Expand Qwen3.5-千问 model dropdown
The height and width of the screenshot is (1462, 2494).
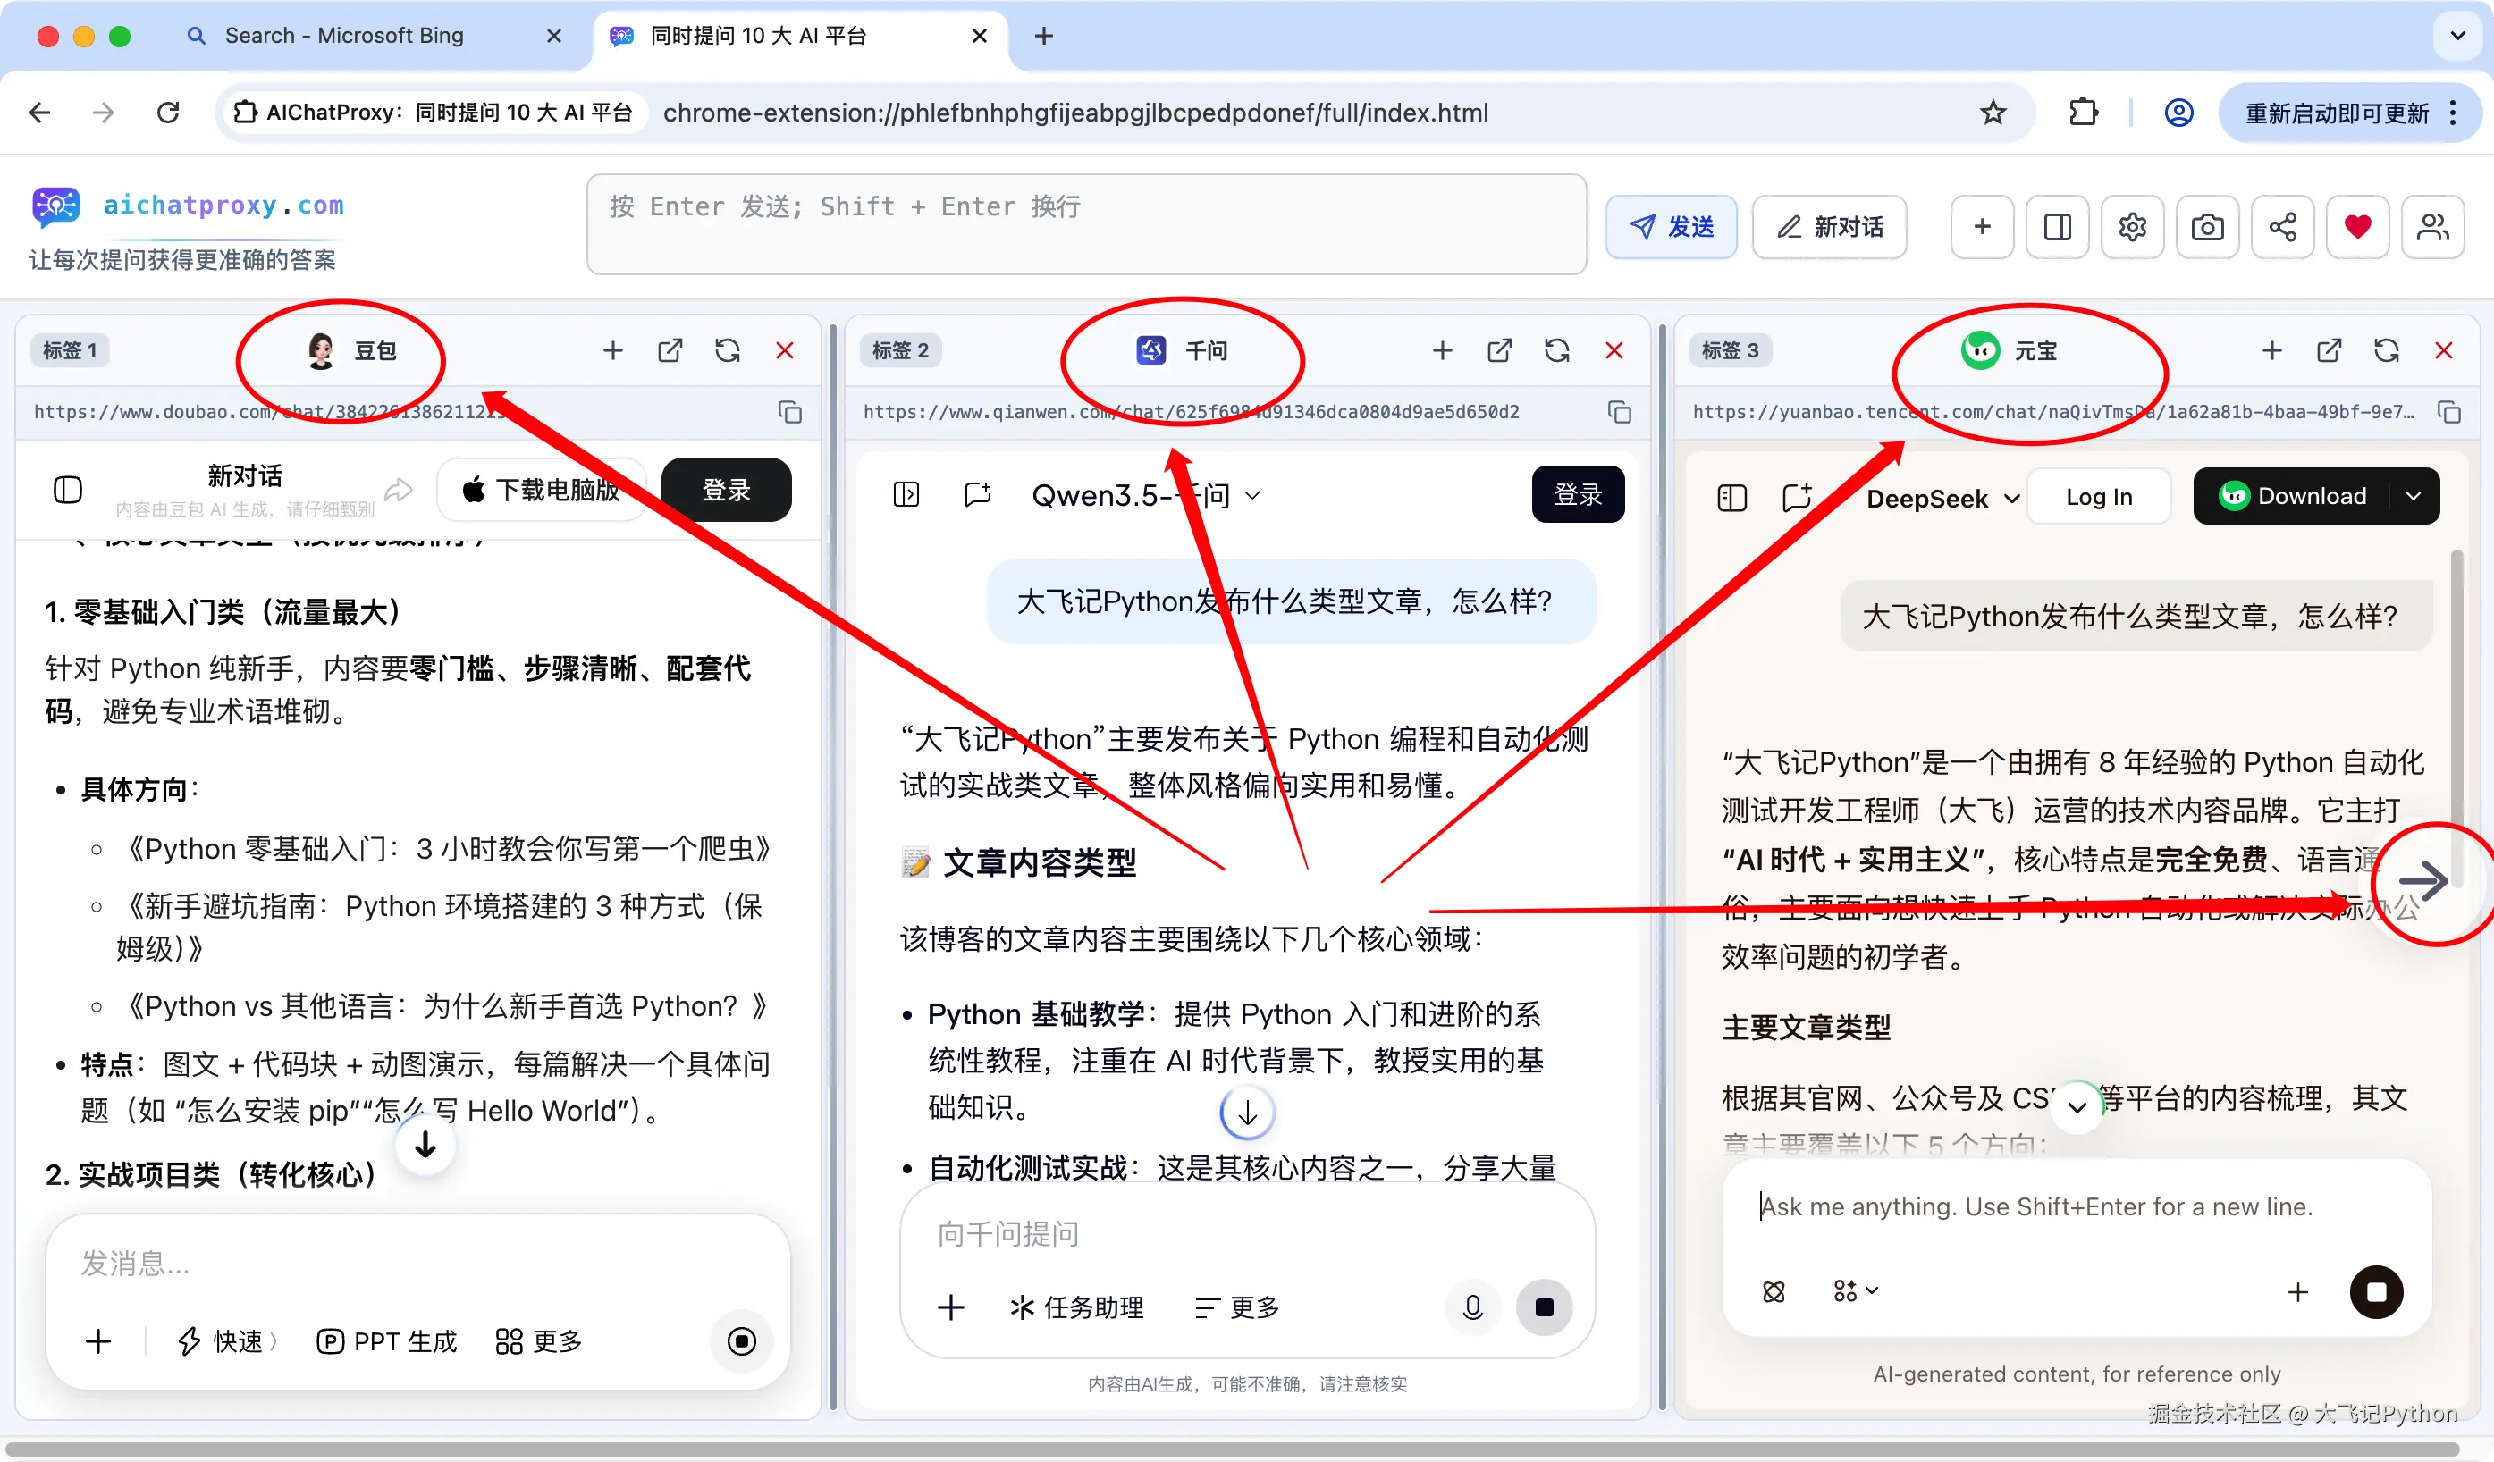point(1252,494)
